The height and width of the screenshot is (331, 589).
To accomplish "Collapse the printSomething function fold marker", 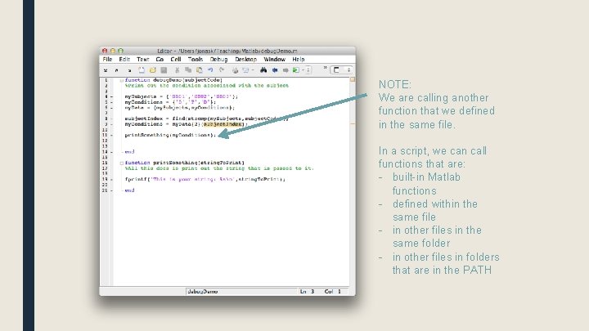I will pos(122,163).
